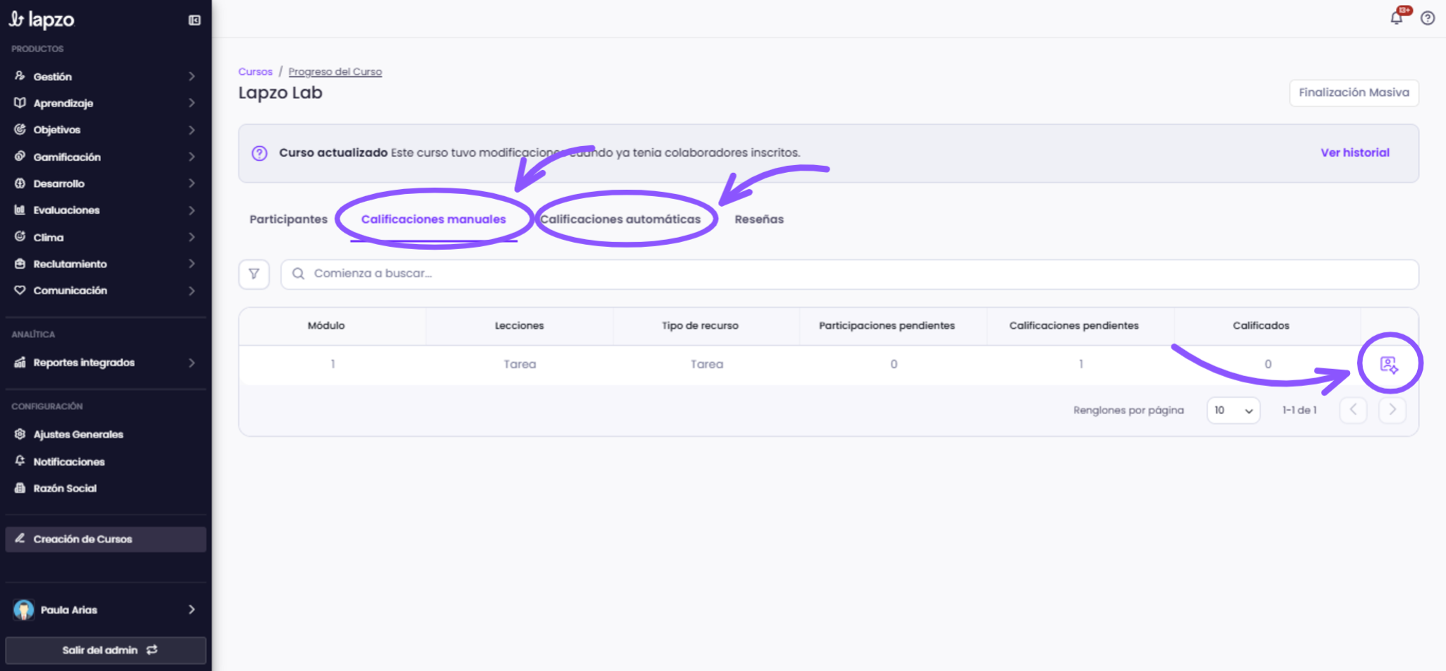Click the Progreso del Curso breadcrumb
The height and width of the screenshot is (671, 1446).
point(335,72)
